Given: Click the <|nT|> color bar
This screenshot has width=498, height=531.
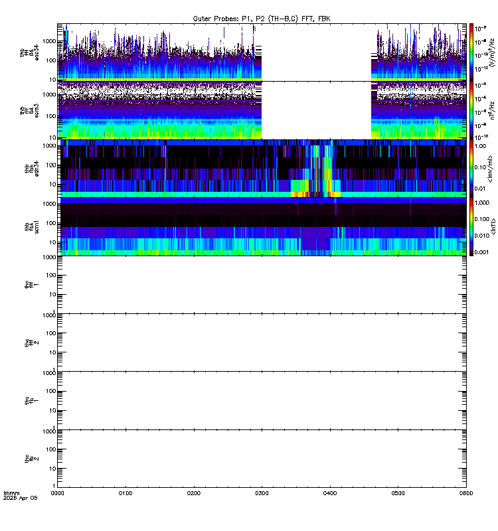Looking at the screenshot, I should pyautogui.click(x=471, y=226).
